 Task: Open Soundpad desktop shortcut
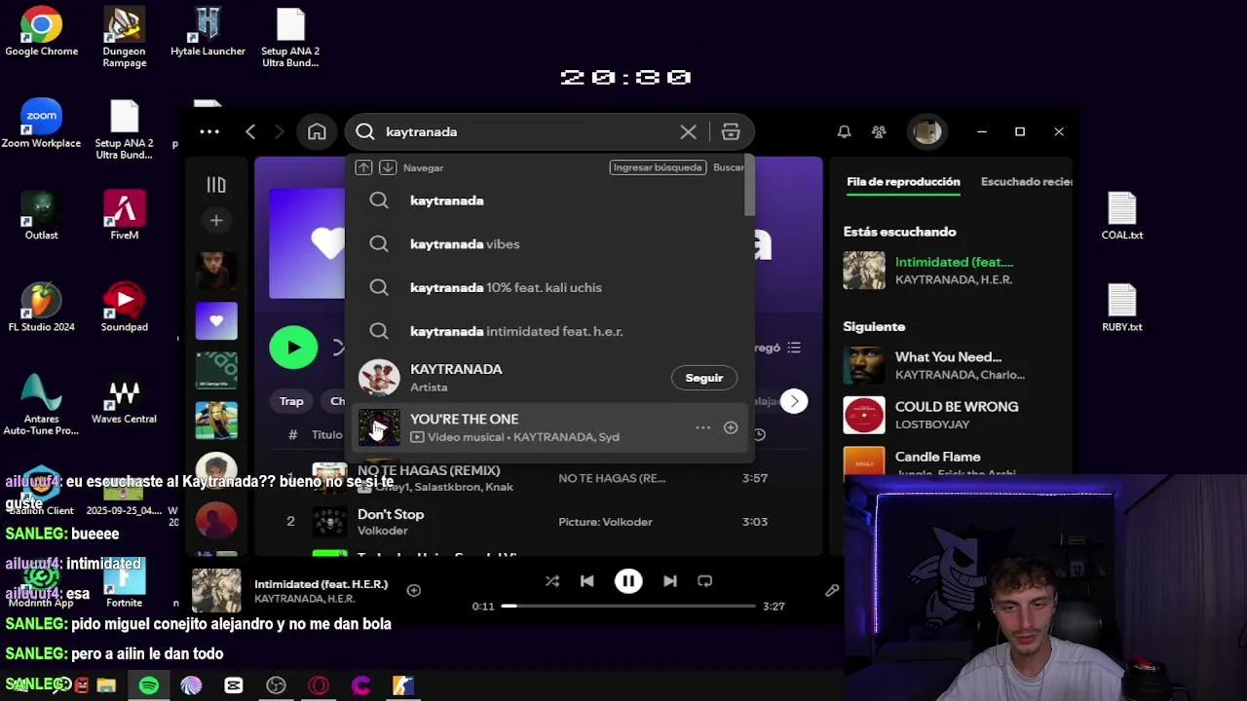(124, 308)
